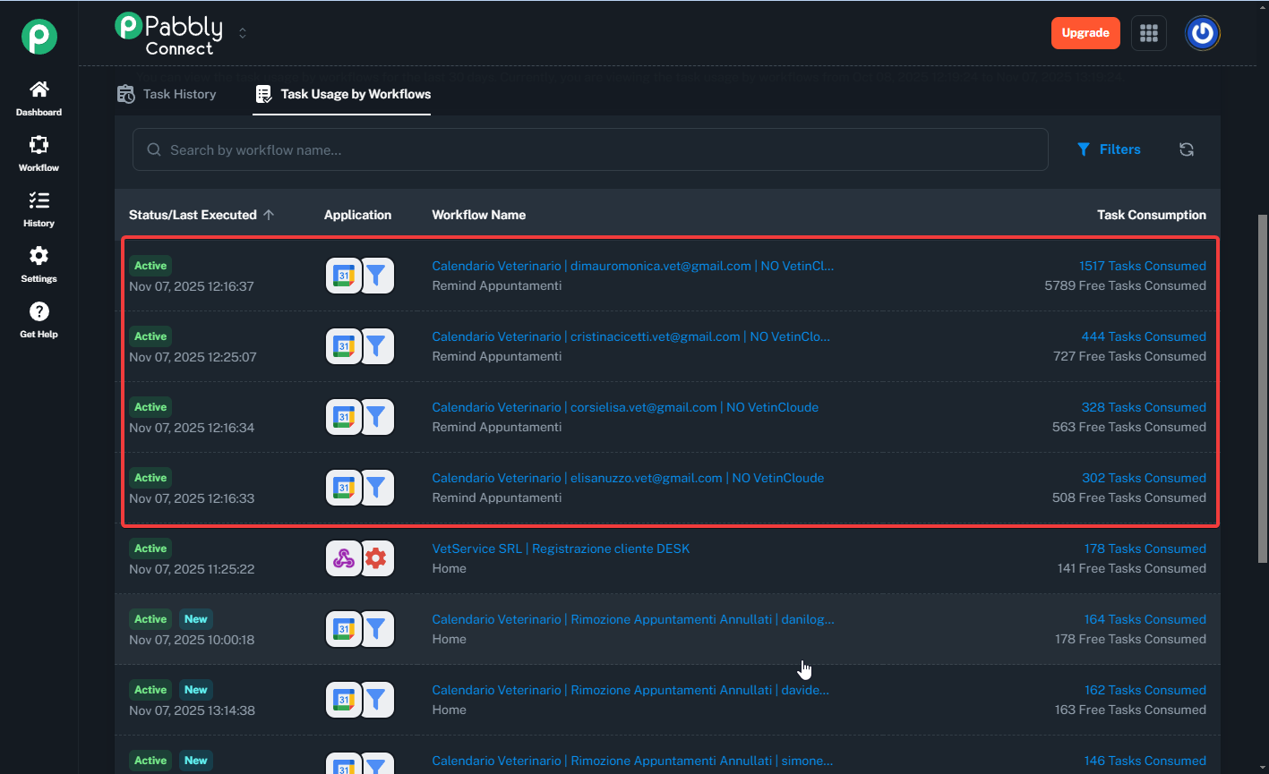This screenshot has width=1269, height=774.
Task: Open the History icon in sidebar
Action: (39, 201)
